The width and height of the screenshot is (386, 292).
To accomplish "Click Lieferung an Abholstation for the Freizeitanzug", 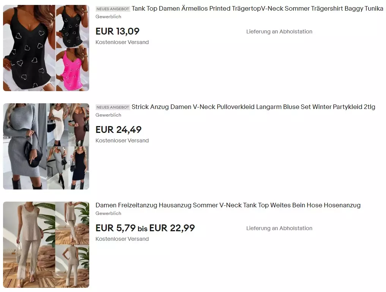I will 279,228.
